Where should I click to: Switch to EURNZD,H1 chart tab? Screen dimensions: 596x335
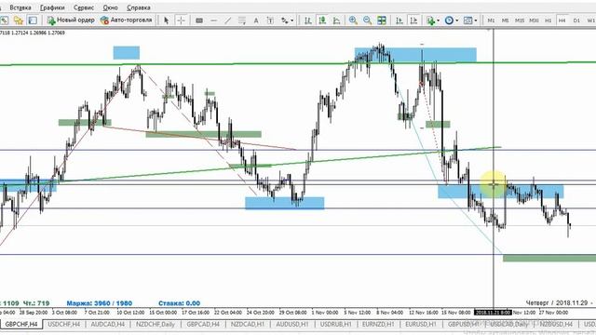378,325
